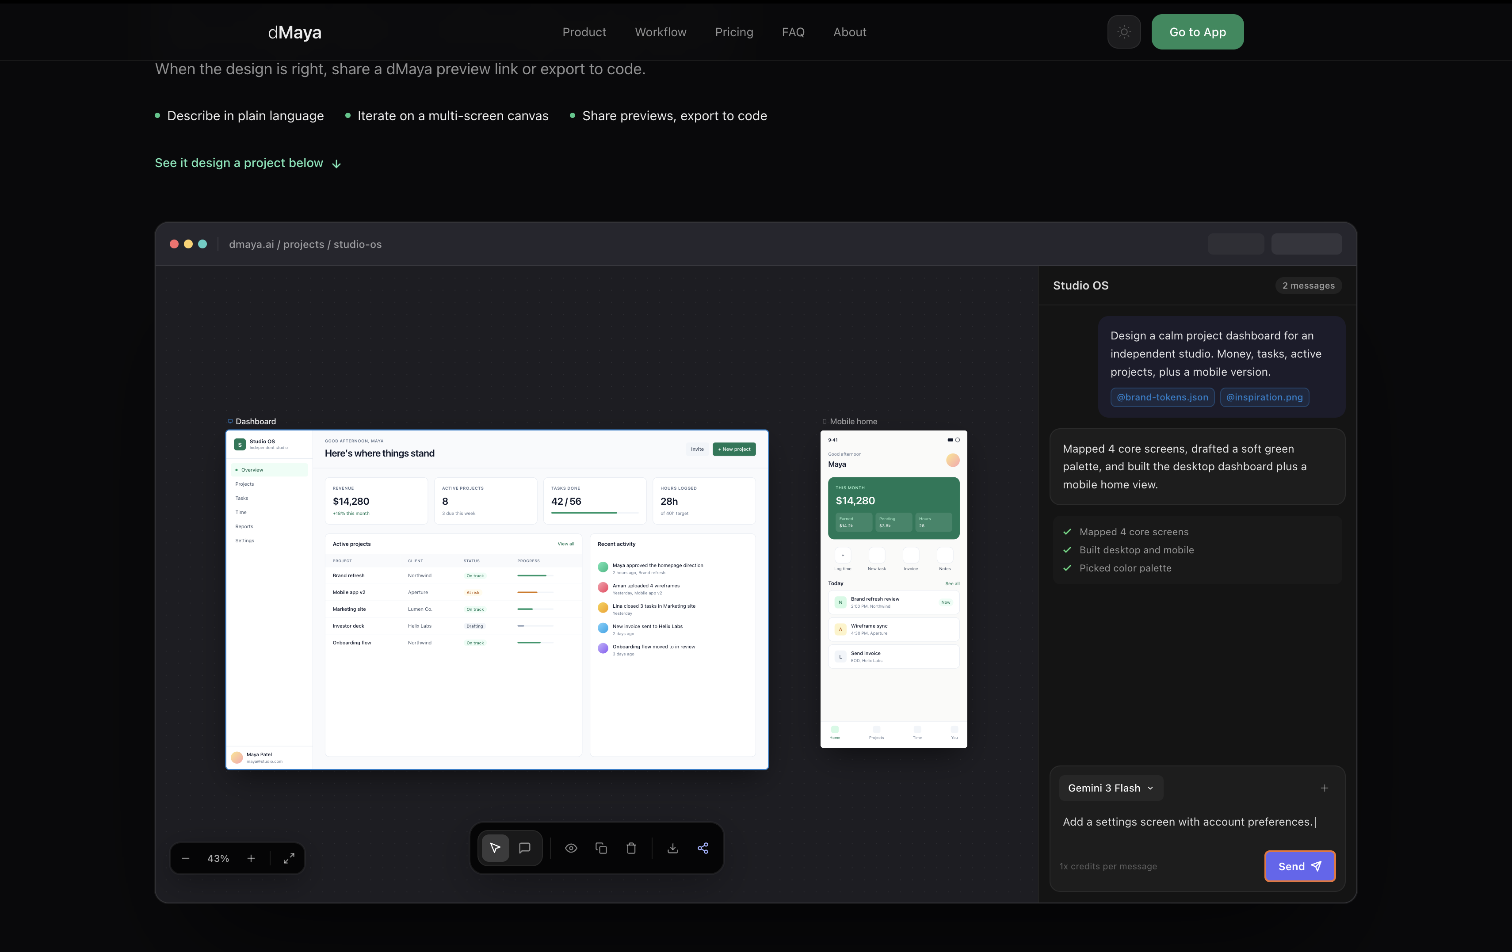Viewport: 1512px width, 952px height.
Task: Select Reports in dashboard sidebar
Action: click(269, 526)
